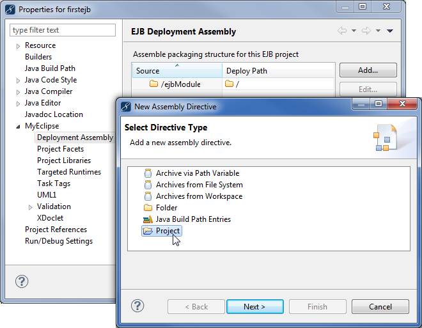Select the Archive via Path Variable jar icon
The width and height of the screenshot is (422, 328).
click(x=148, y=173)
